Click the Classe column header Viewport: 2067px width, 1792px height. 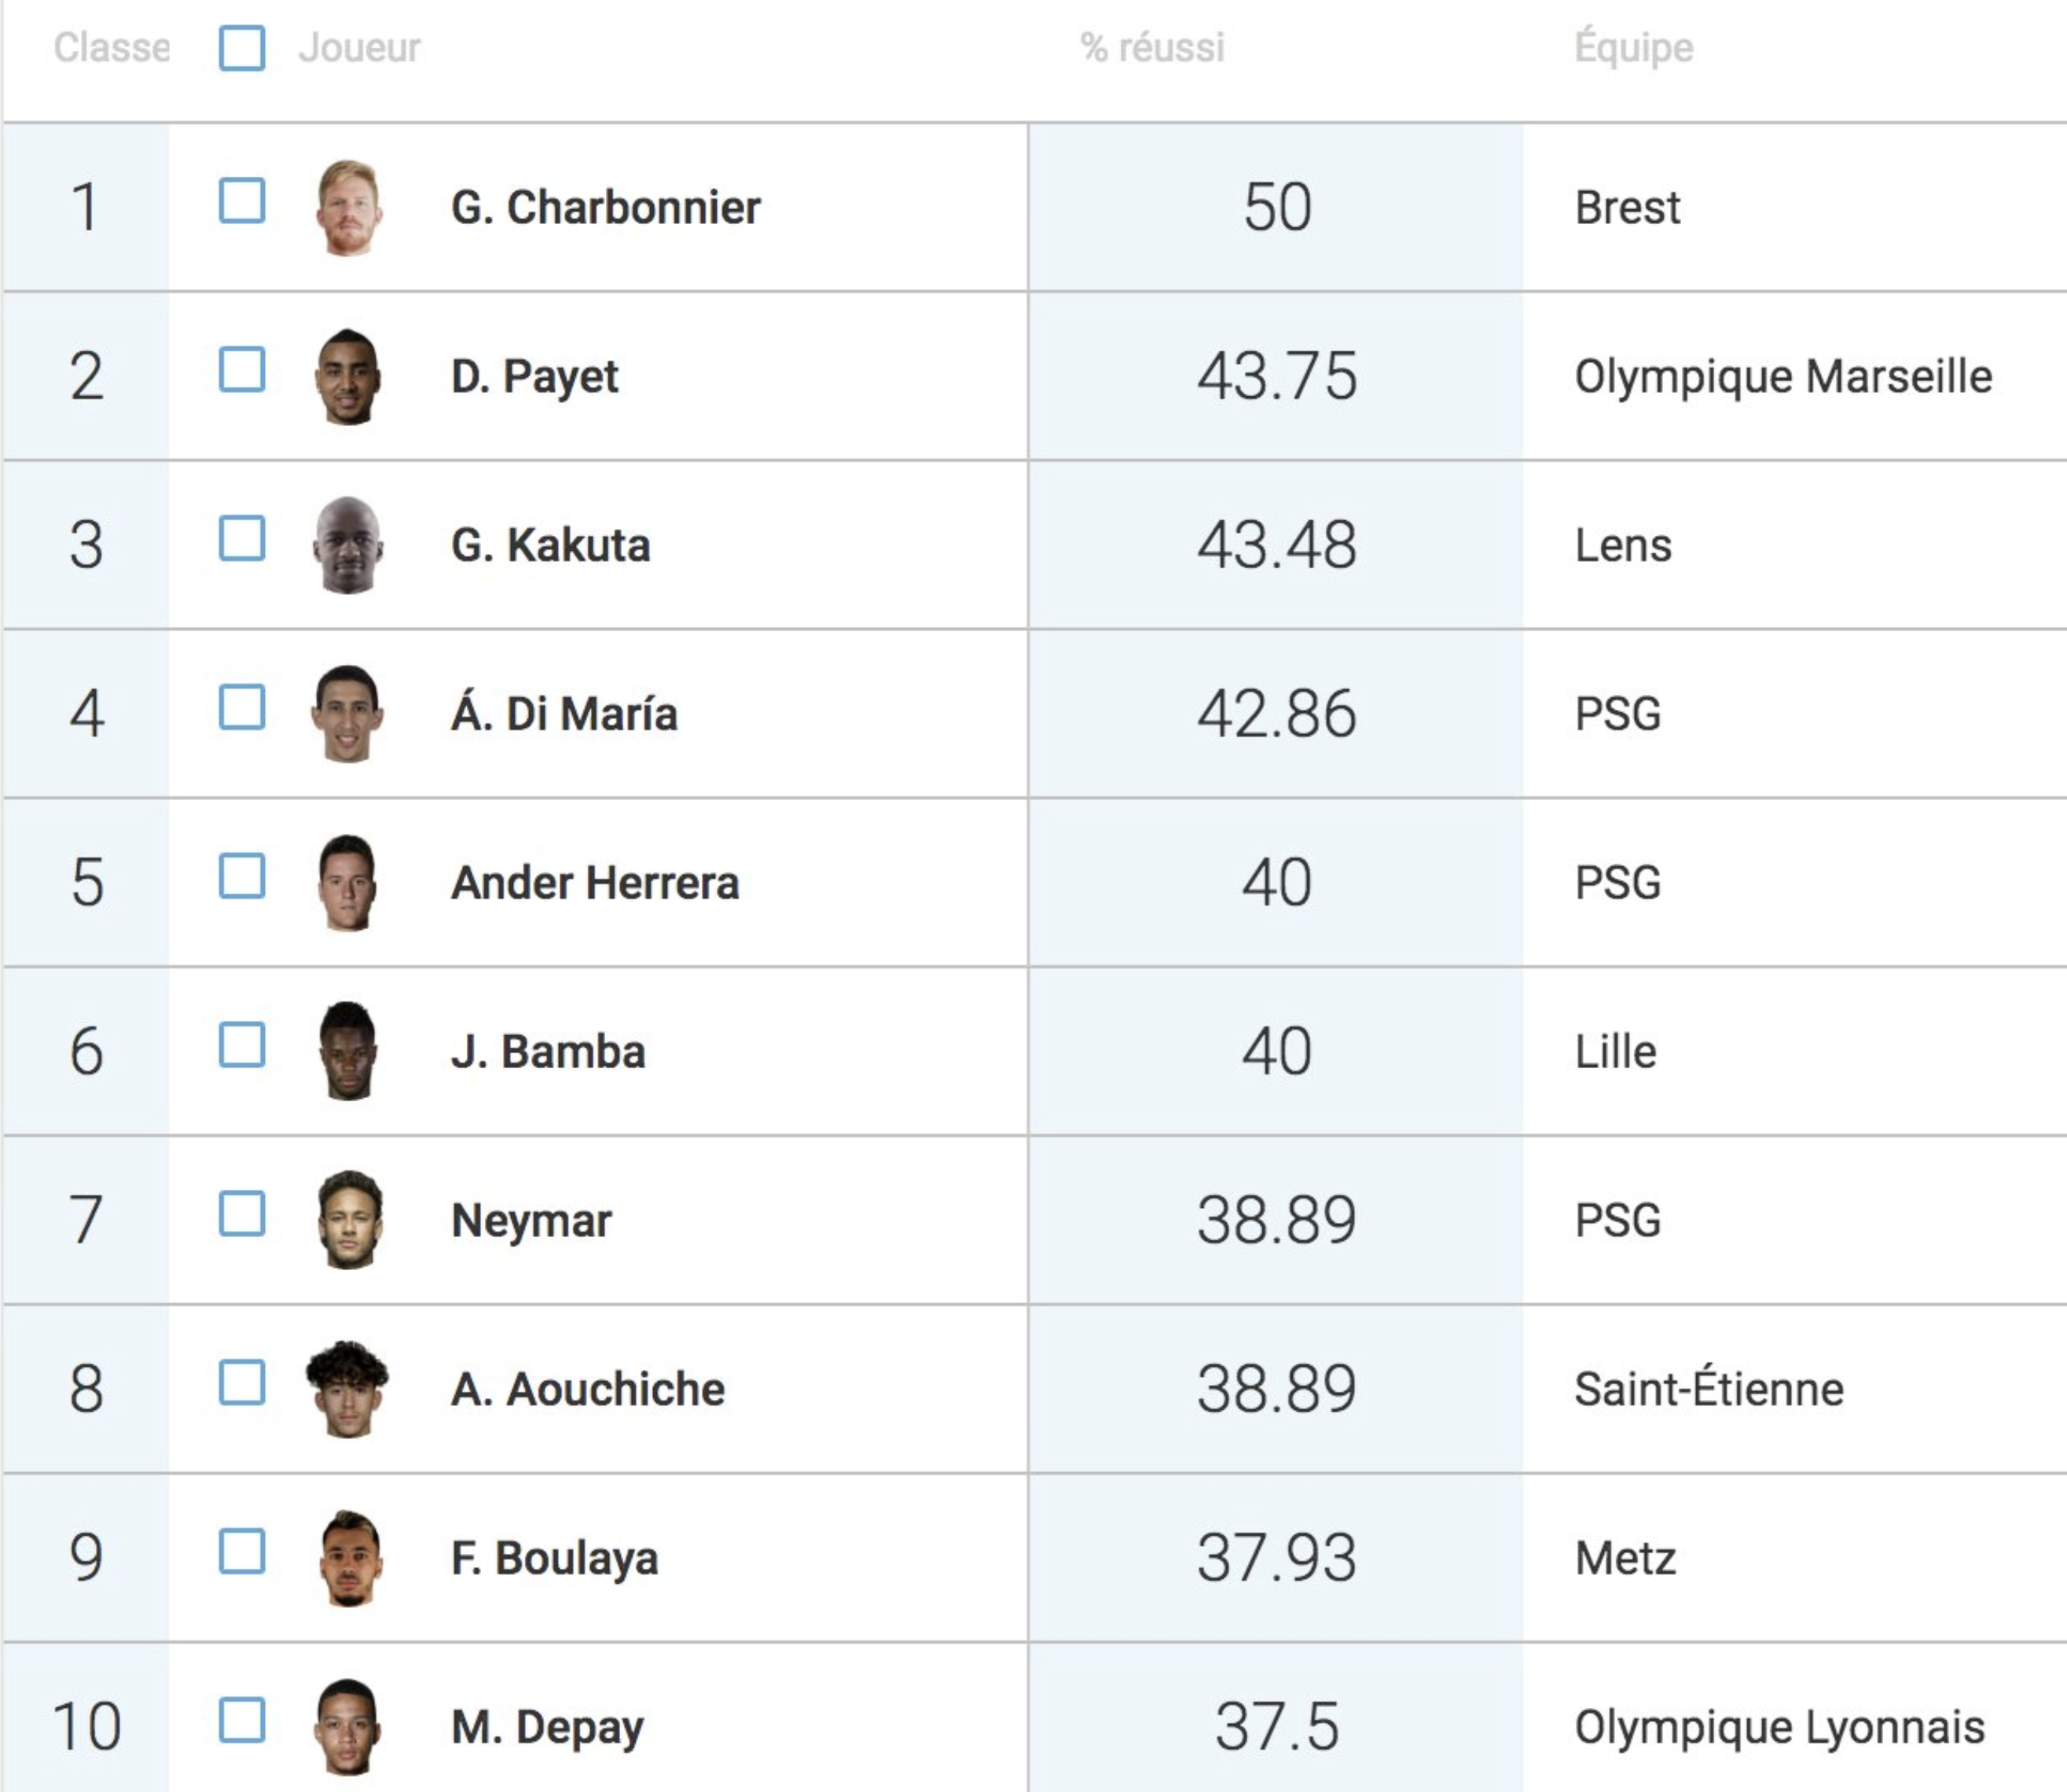111,48
